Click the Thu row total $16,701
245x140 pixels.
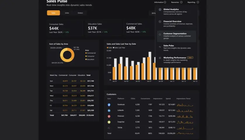91,101
